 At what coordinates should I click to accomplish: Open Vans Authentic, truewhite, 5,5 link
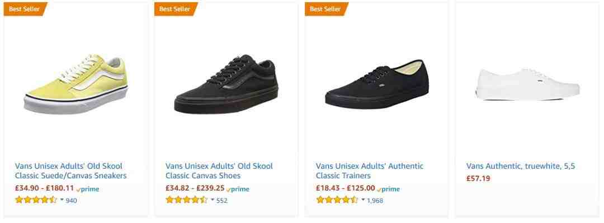coord(521,166)
